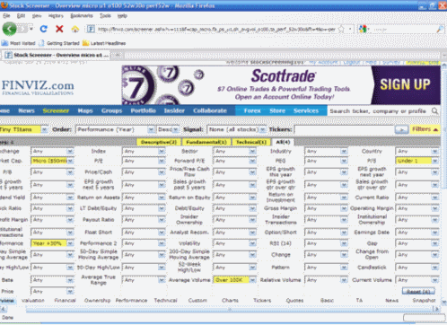Click the Finviz site search magnifier icon
Image resolution: width=447 pixels, height=325 pixels.
(434, 111)
